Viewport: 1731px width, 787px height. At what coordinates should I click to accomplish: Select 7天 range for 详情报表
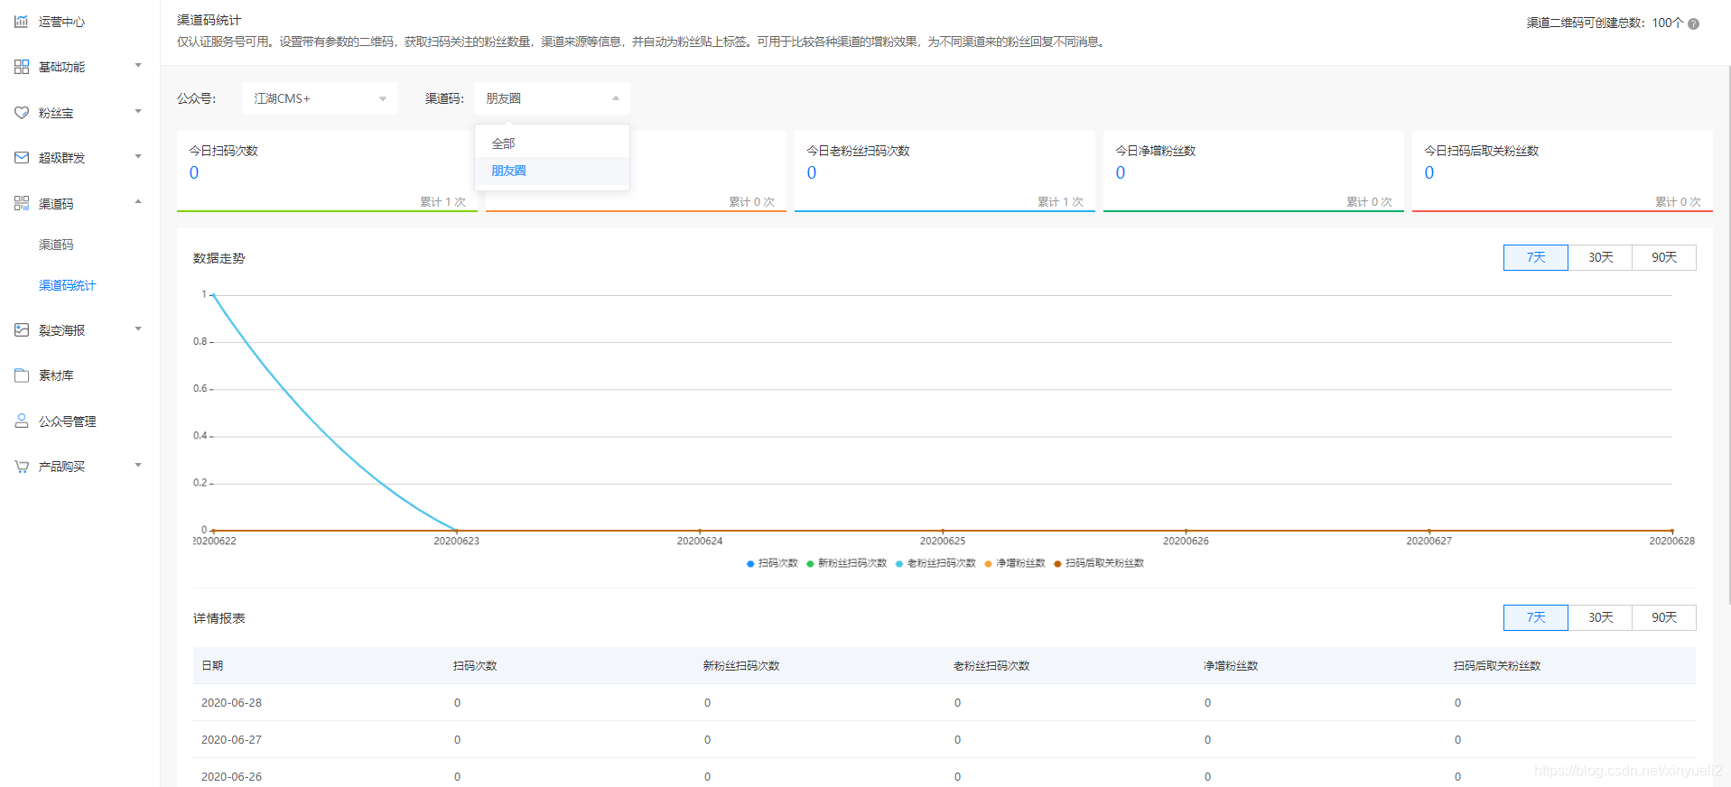[1535, 617]
